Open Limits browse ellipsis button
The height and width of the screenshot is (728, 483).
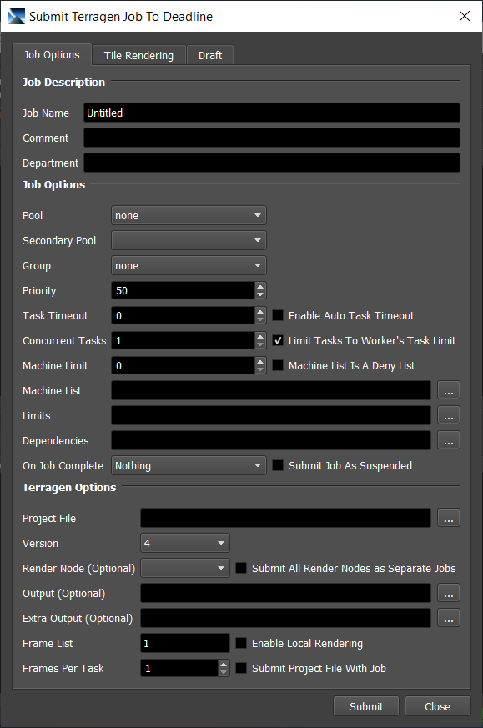tap(449, 415)
